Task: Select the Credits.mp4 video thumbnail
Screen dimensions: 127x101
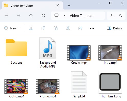Action: (79, 53)
